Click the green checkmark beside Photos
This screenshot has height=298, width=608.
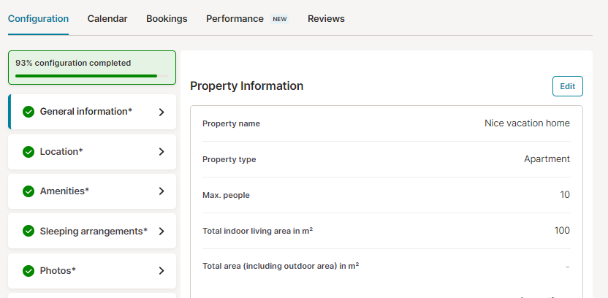coord(28,271)
